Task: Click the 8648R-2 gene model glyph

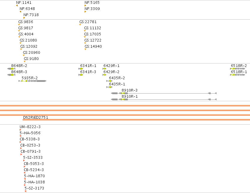Action: pyautogui.click(x=11, y=69)
